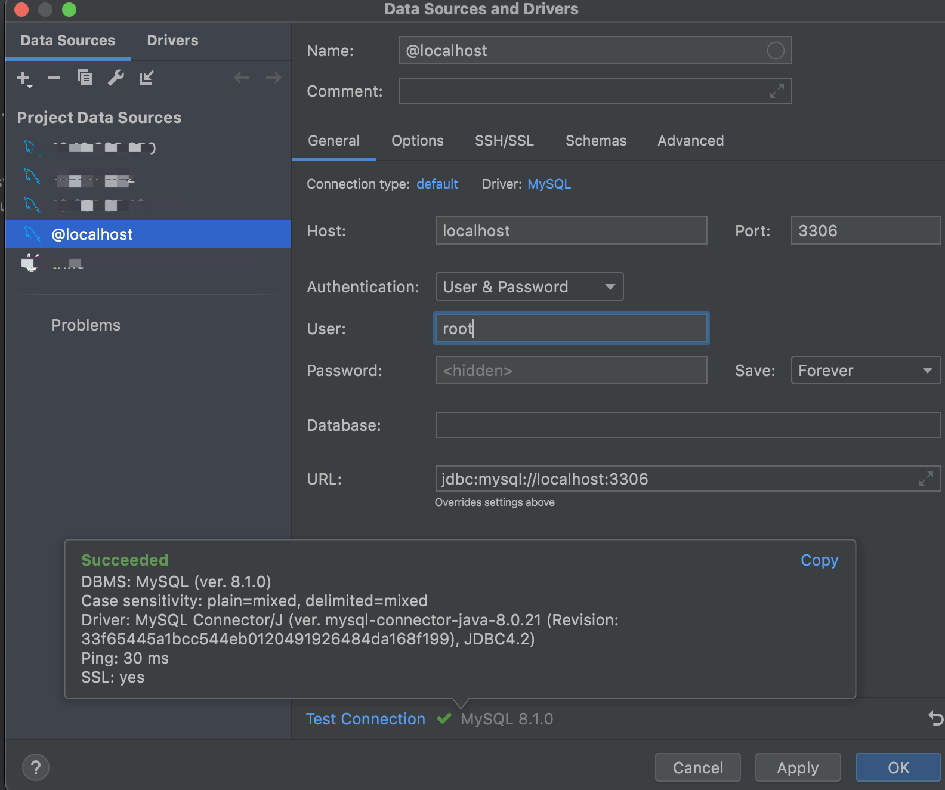Viewport: 945px width, 790px height.
Task: Confirm with the OK button
Action: pos(898,767)
